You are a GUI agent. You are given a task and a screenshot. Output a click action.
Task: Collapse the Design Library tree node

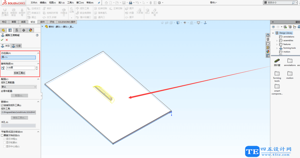(x=273, y=33)
